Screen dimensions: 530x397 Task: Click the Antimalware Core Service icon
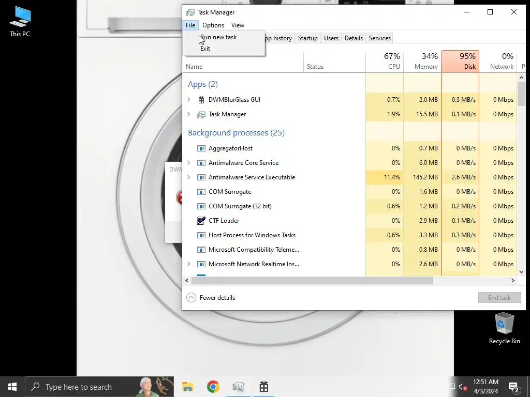pyautogui.click(x=201, y=163)
